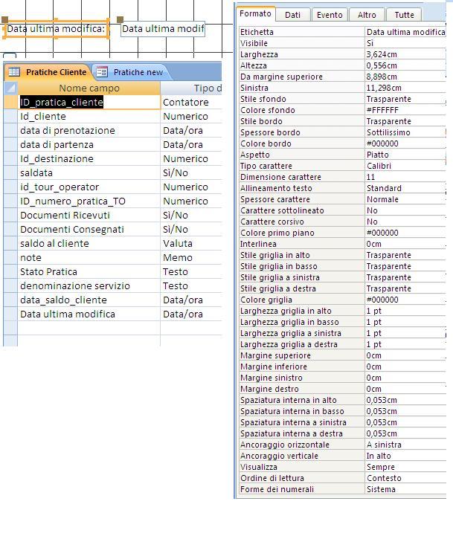This screenshot has width=453, height=536.
Task: Click the move handle of the Data ultima modif text box
Action: [x=120, y=19]
